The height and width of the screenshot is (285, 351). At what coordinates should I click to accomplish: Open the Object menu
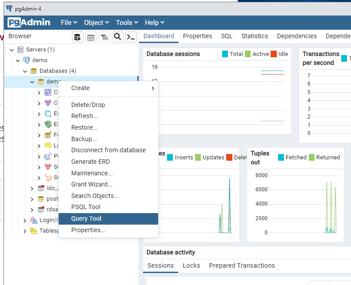[97, 23]
